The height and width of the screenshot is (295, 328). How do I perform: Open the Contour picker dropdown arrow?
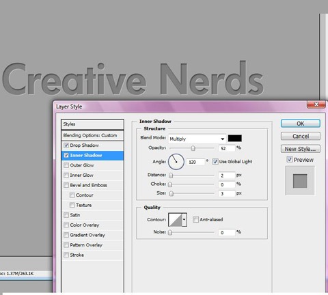pyautogui.click(x=184, y=220)
